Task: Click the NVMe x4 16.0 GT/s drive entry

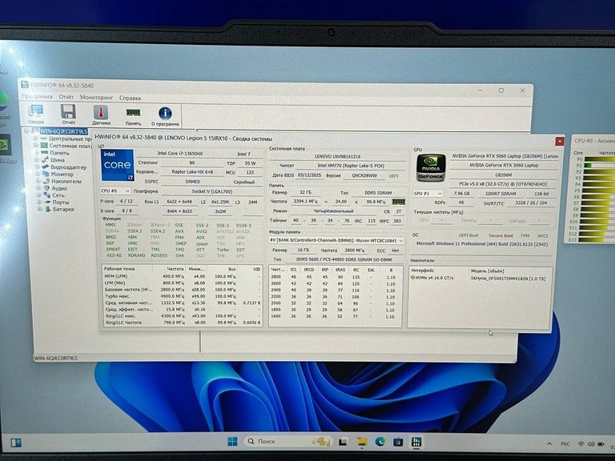Action: (x=432, y=278)
